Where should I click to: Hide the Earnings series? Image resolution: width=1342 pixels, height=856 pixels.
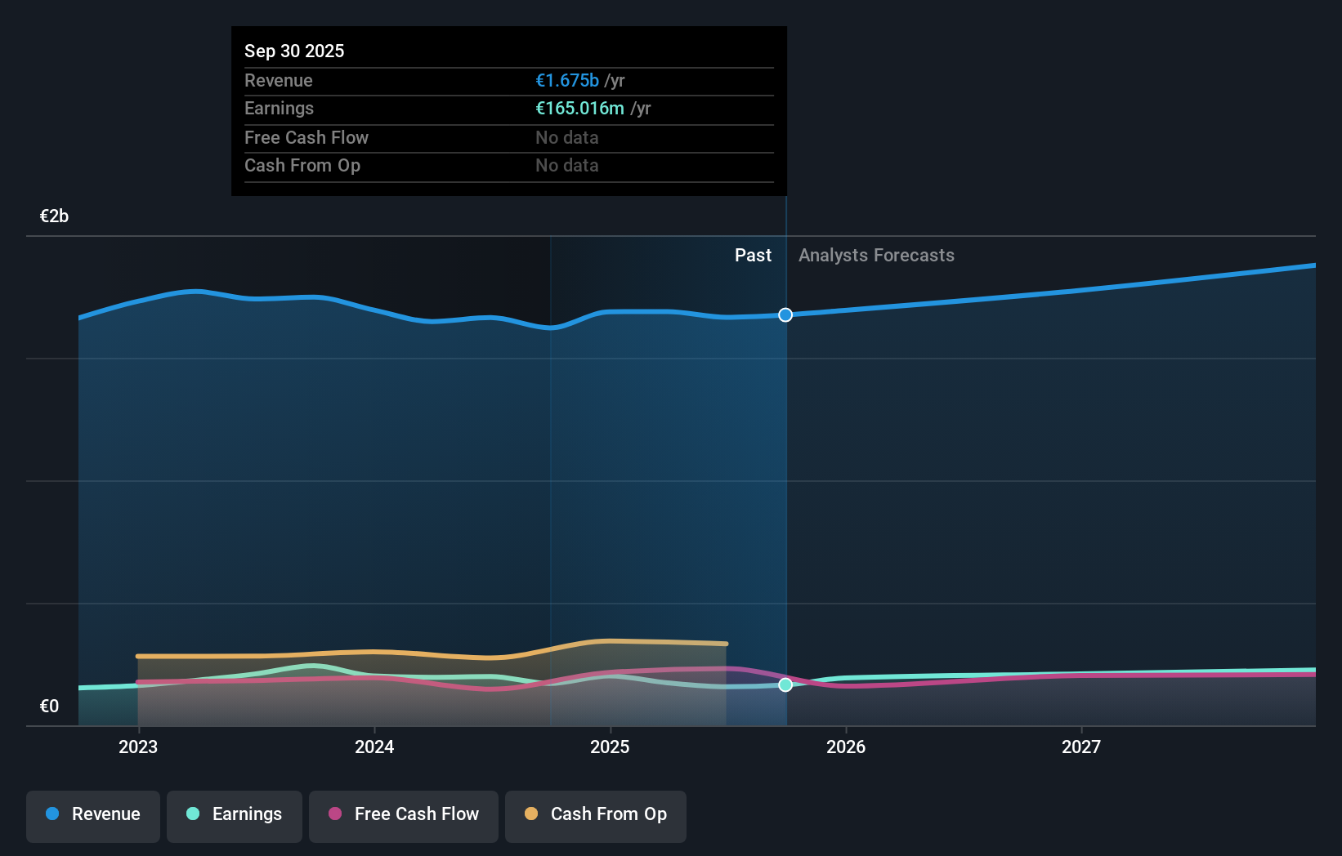(234, 814)
